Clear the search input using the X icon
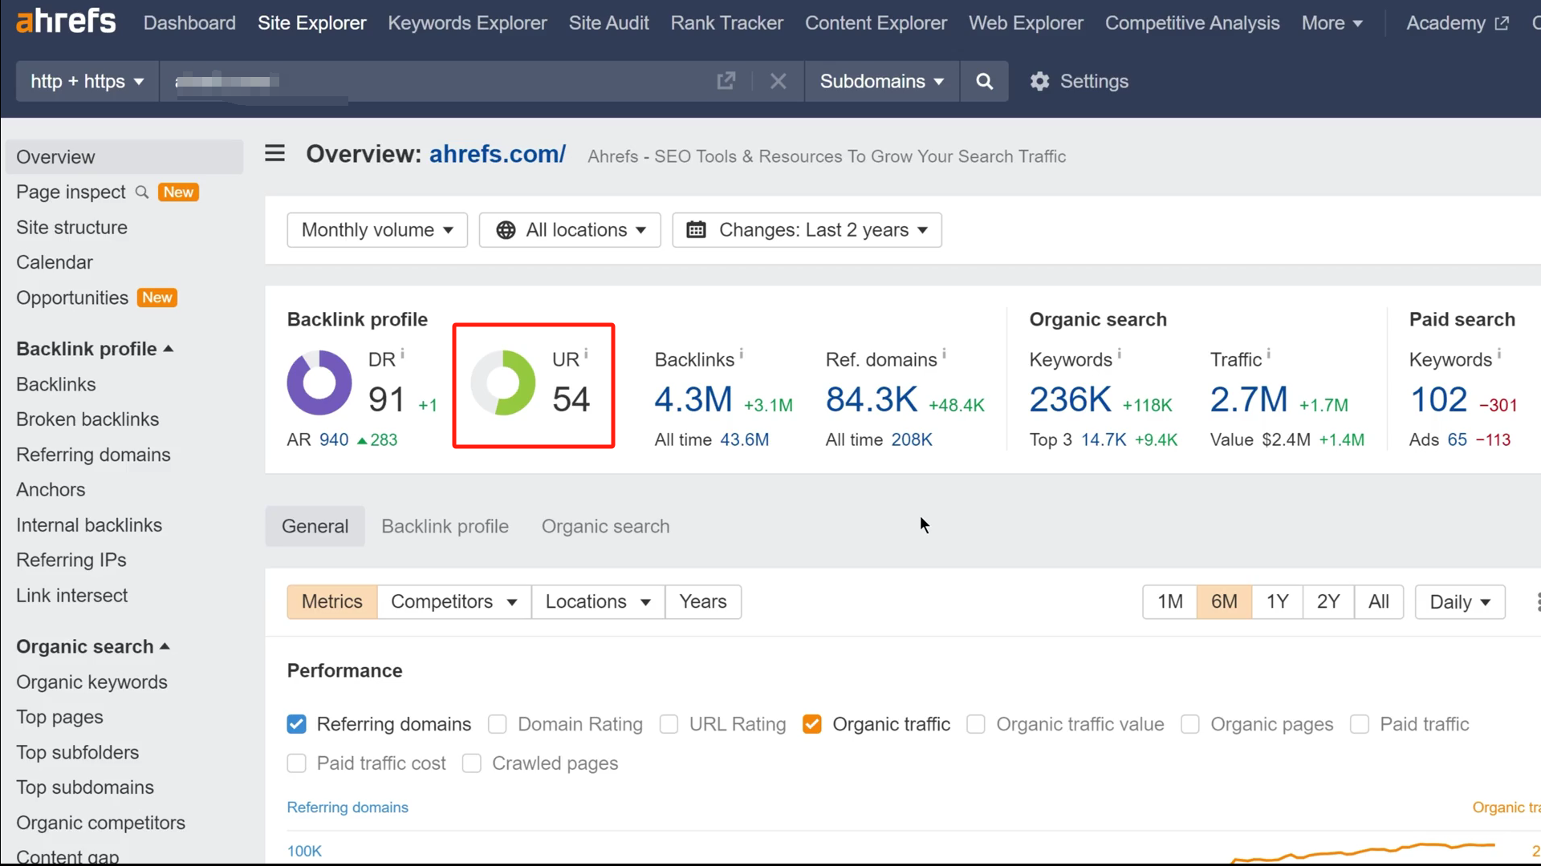1541x866 pixels. pos(778,80)
